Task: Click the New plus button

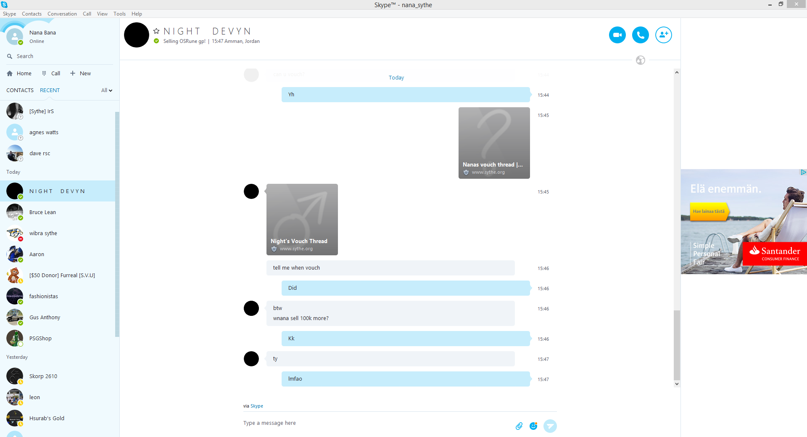Action: tap(80, 73)
